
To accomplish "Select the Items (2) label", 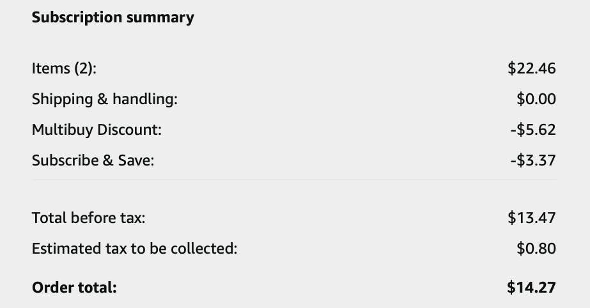I will 64,68.
